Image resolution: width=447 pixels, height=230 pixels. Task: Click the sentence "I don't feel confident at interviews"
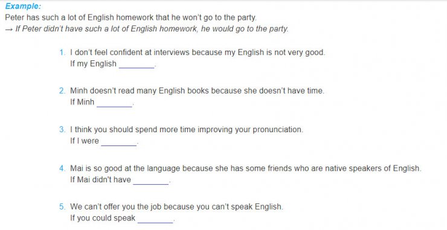pyautogui.click(x=198, y=53)
